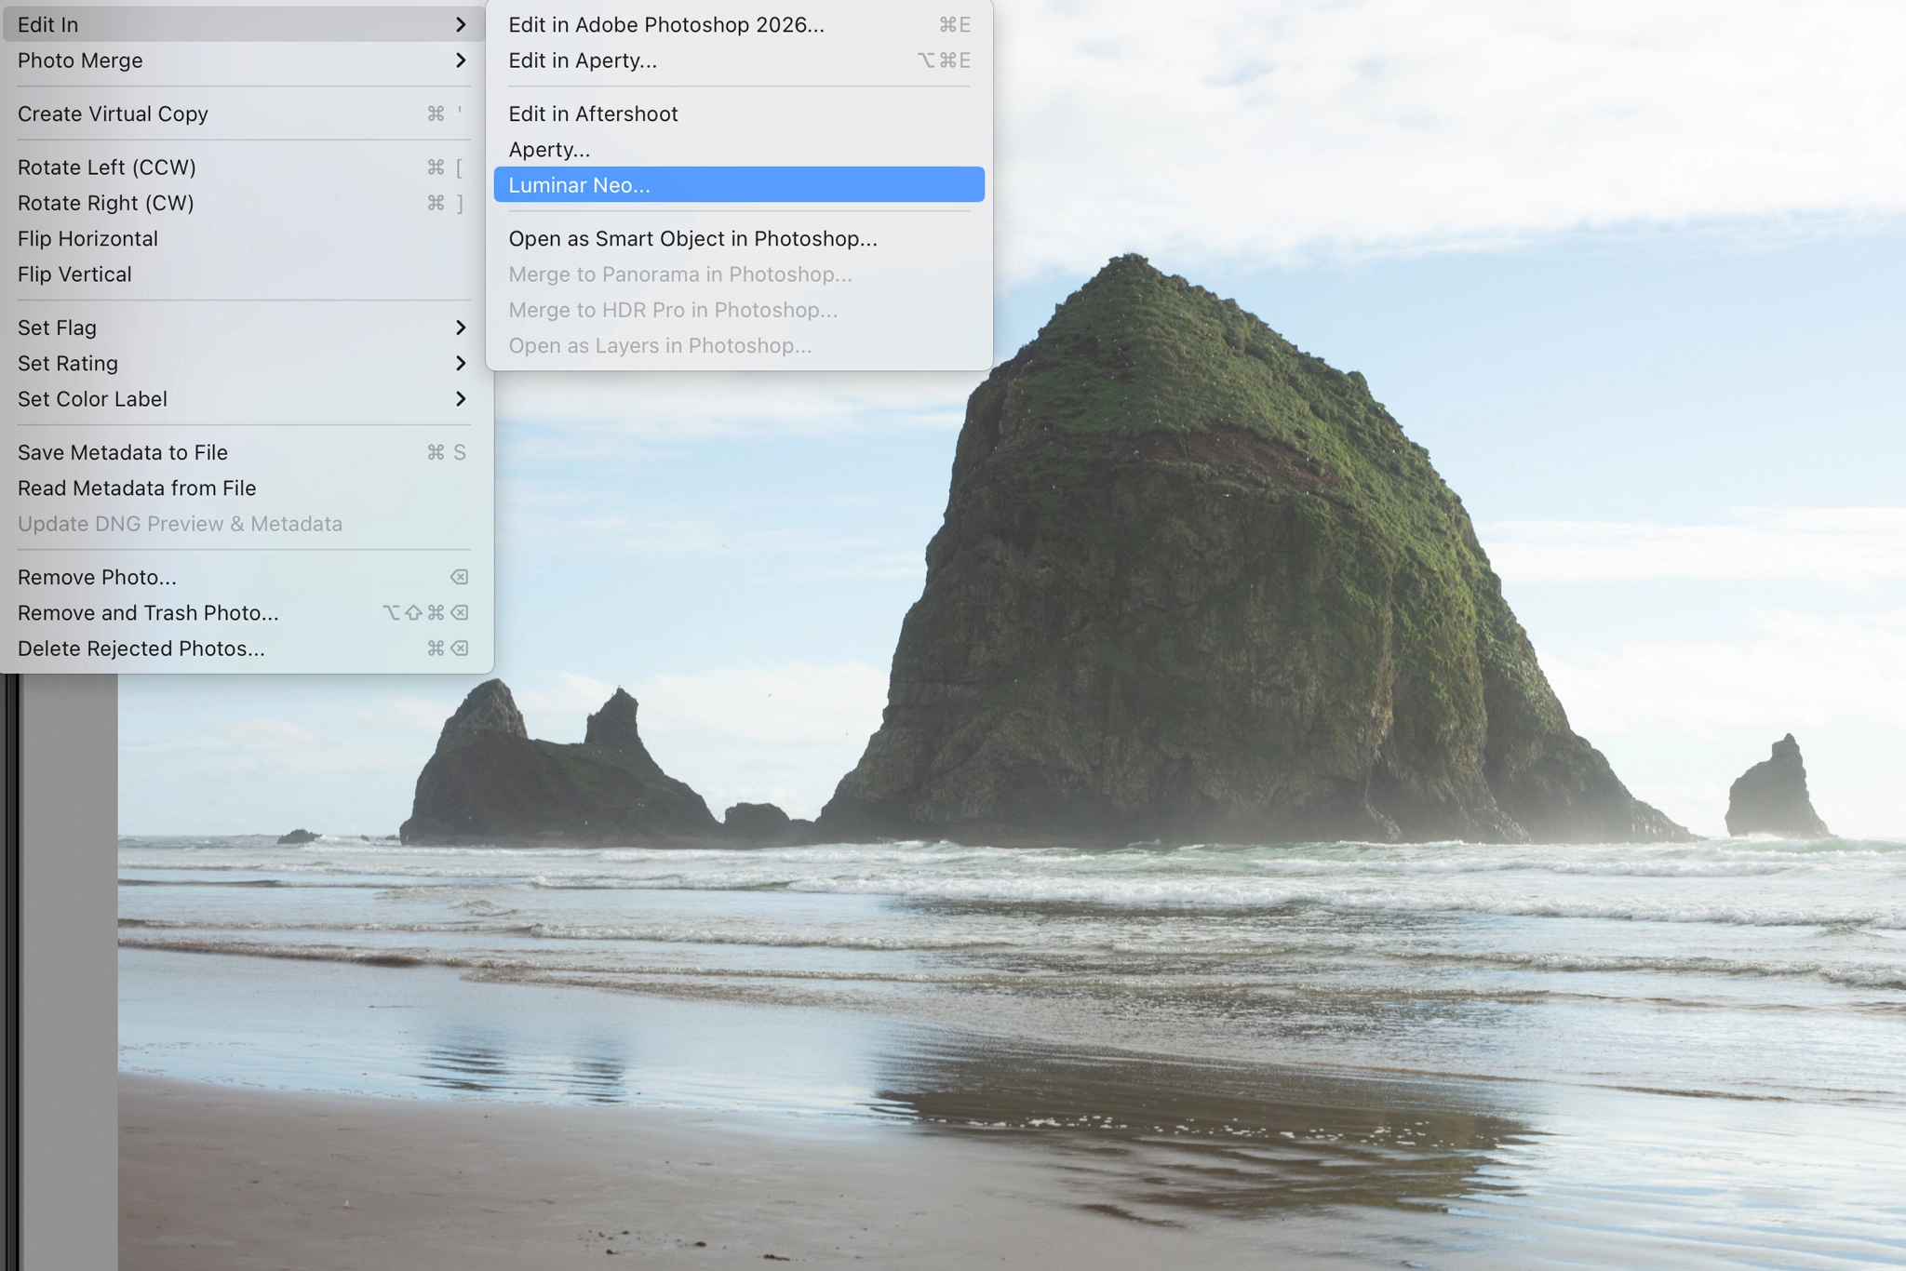Select the plain Aperty... entry
The image size is (1906, 1271).
click(x=739, y=150)
